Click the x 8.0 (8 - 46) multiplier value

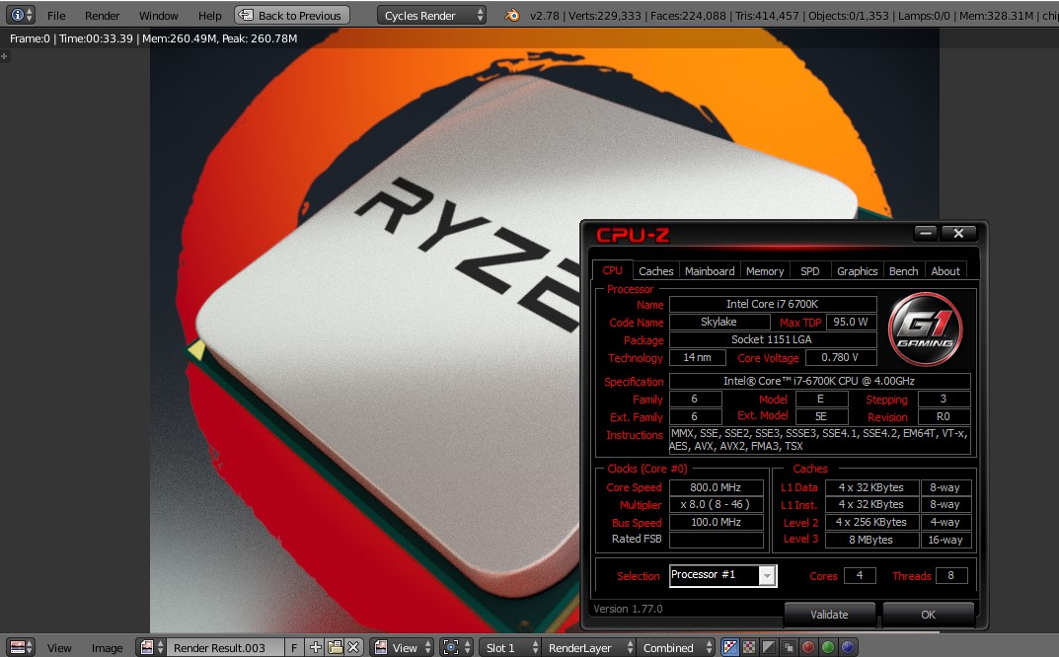716,504
